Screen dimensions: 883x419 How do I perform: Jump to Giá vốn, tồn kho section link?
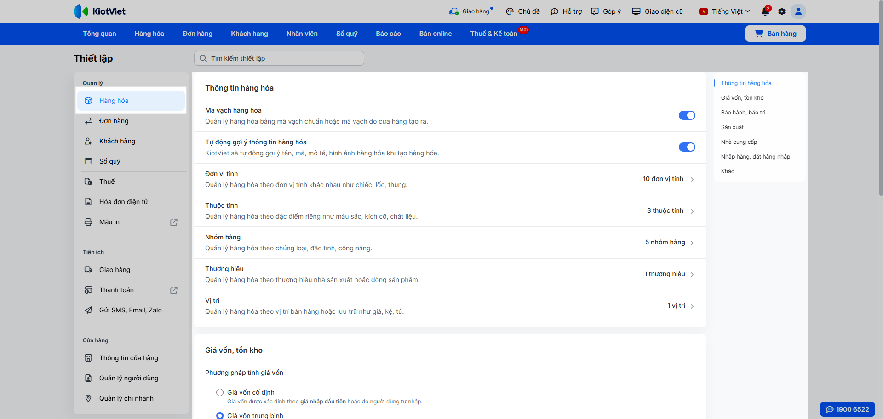(742, 98)
